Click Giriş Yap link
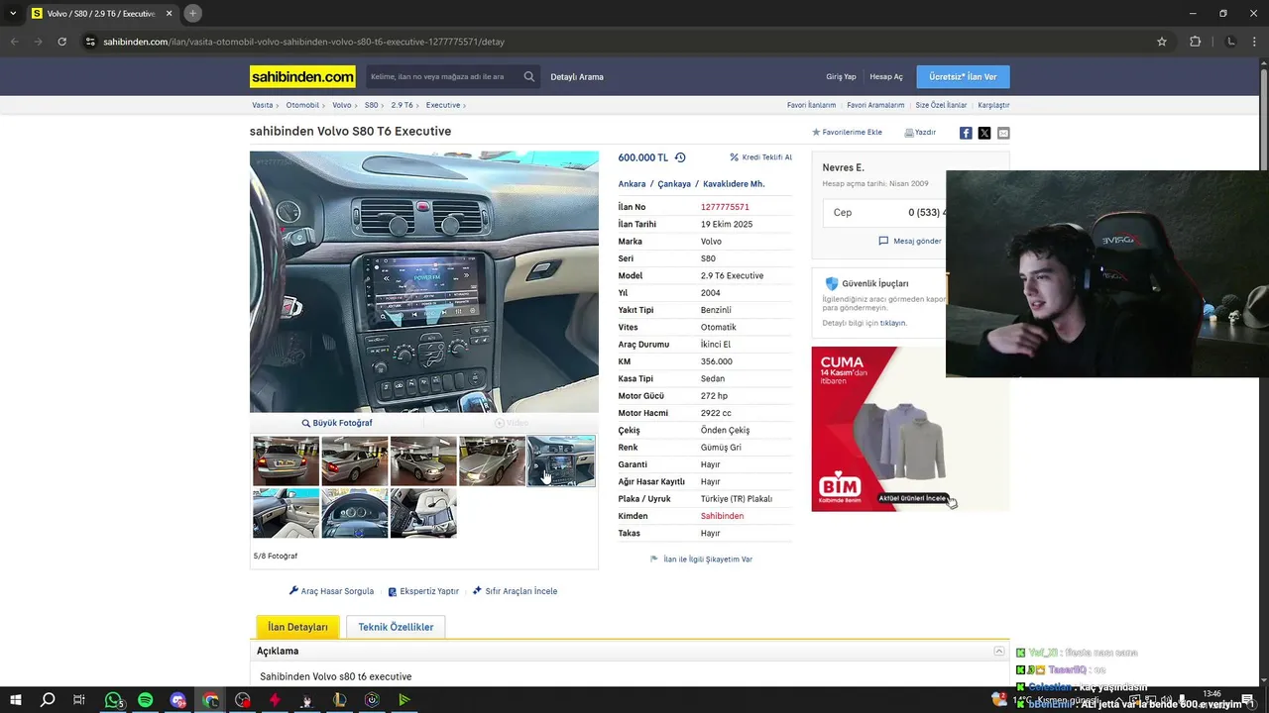The width and height of the screenshot is (1269, 713). click(x=841, y=76)
